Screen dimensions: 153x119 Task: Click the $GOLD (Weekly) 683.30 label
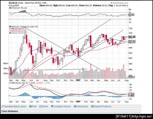click(25, 27)
